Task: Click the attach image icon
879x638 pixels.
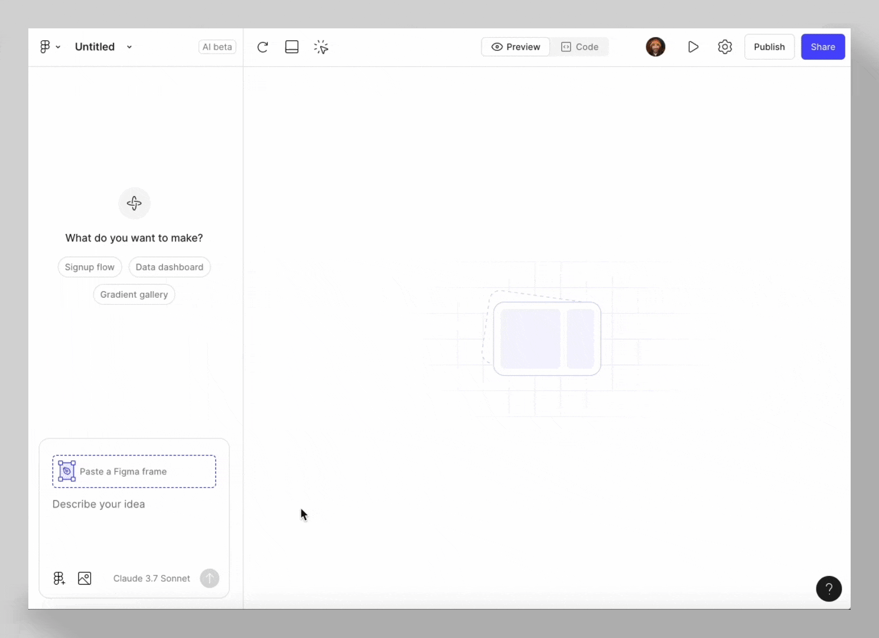Action: coord(84,578)
